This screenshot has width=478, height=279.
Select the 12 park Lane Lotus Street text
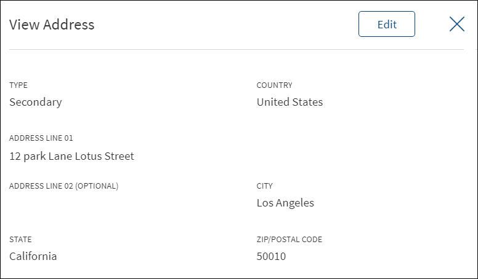click(x=71, y=156)
